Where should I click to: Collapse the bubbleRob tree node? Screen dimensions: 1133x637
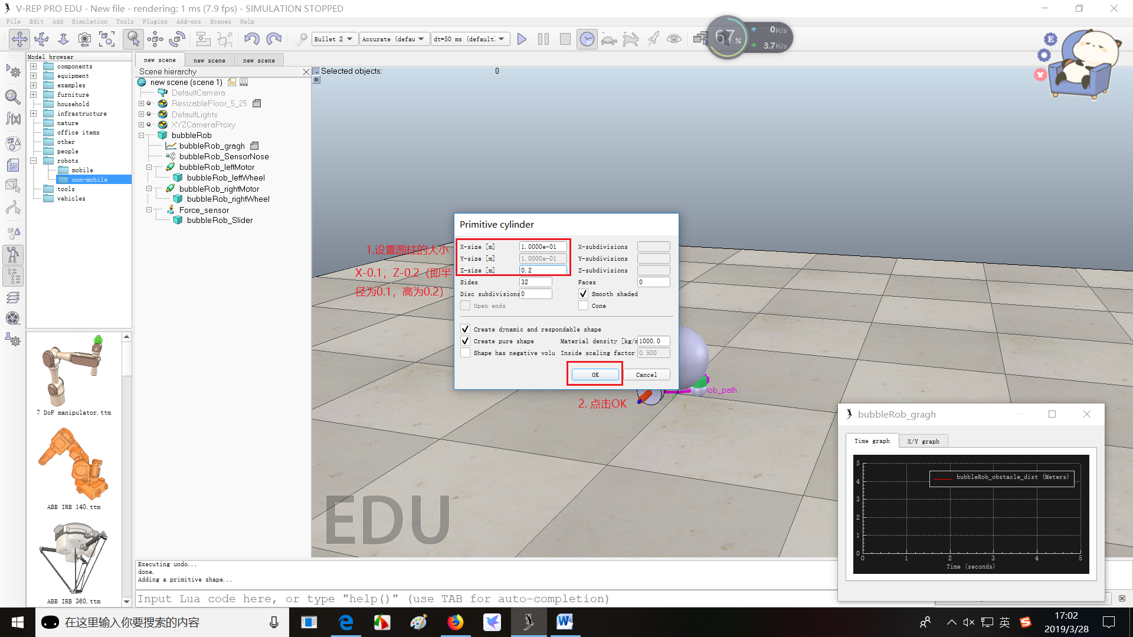pyautogui.click(x=142, y=136)
